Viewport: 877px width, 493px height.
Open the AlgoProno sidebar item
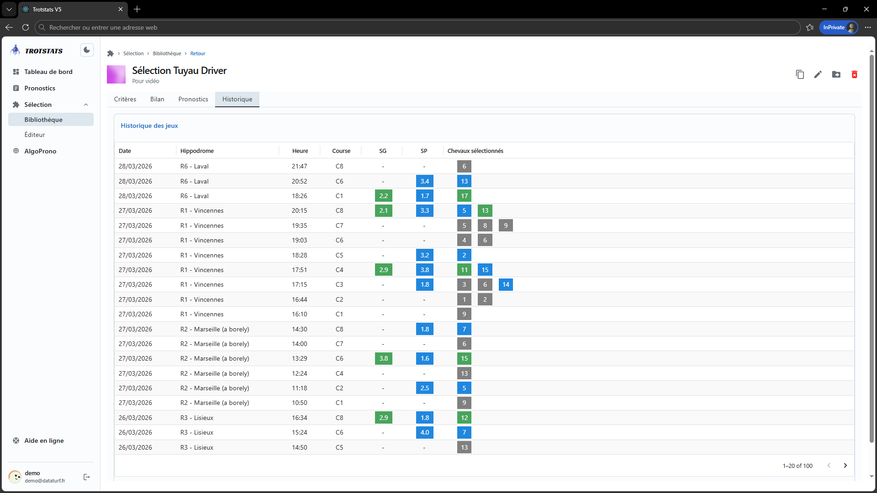click(x=40, y=151)
